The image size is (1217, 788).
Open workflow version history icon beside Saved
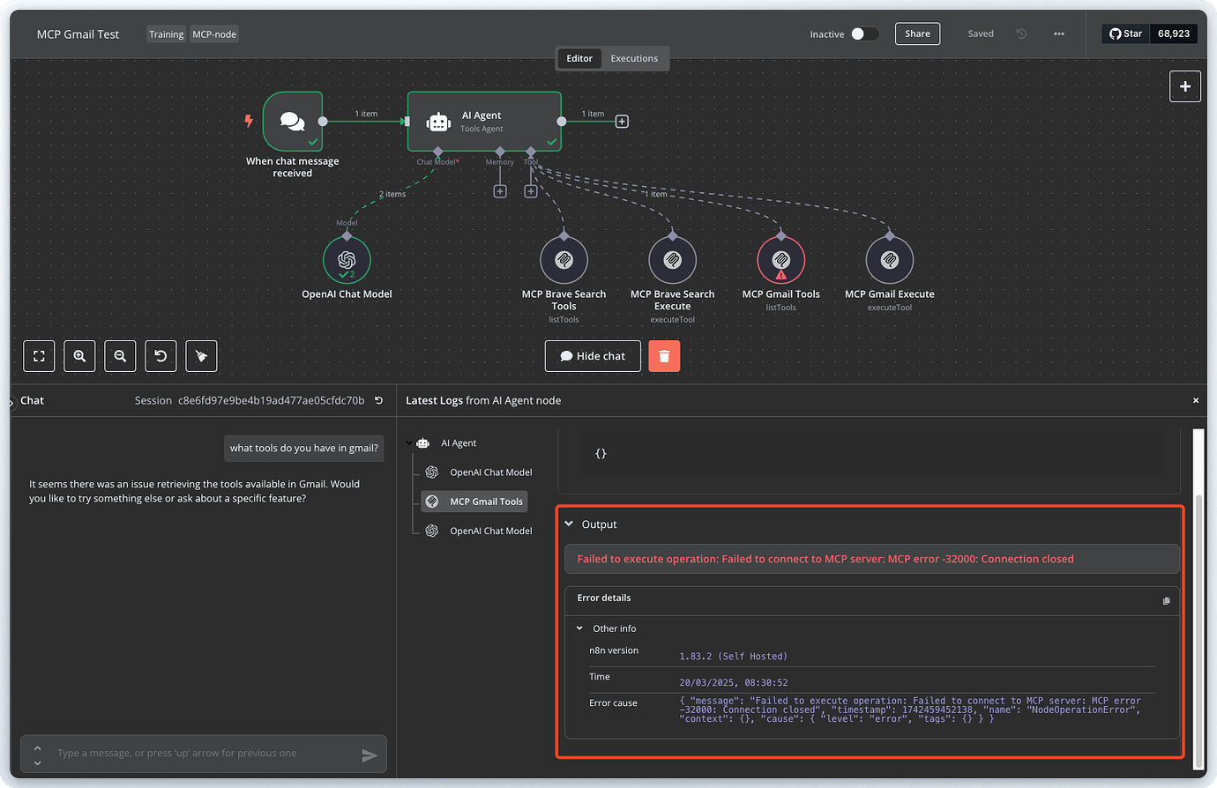[1021, 33]
